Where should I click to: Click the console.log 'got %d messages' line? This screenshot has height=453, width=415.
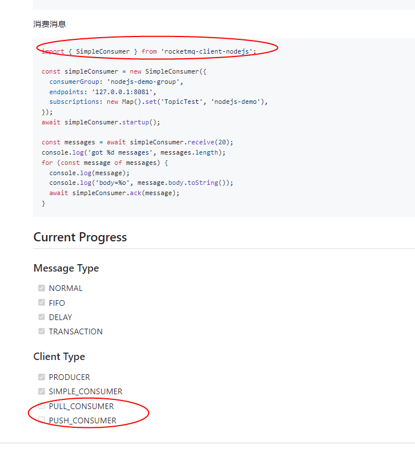[x=134, y=152]
